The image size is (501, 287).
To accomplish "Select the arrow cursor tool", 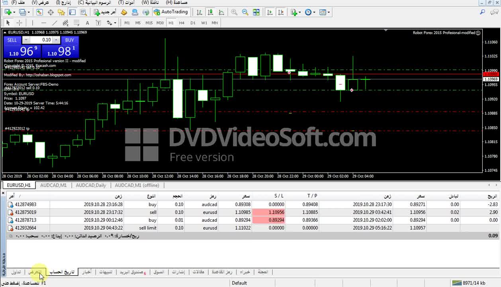I will coord(8,23).
